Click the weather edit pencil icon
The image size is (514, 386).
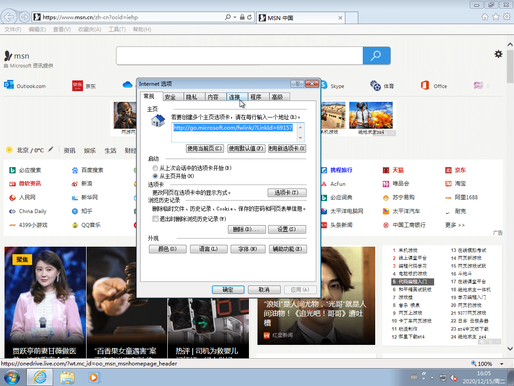(x=50, y=150)
